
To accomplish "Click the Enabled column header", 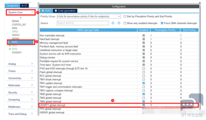I will coord(144,30).
